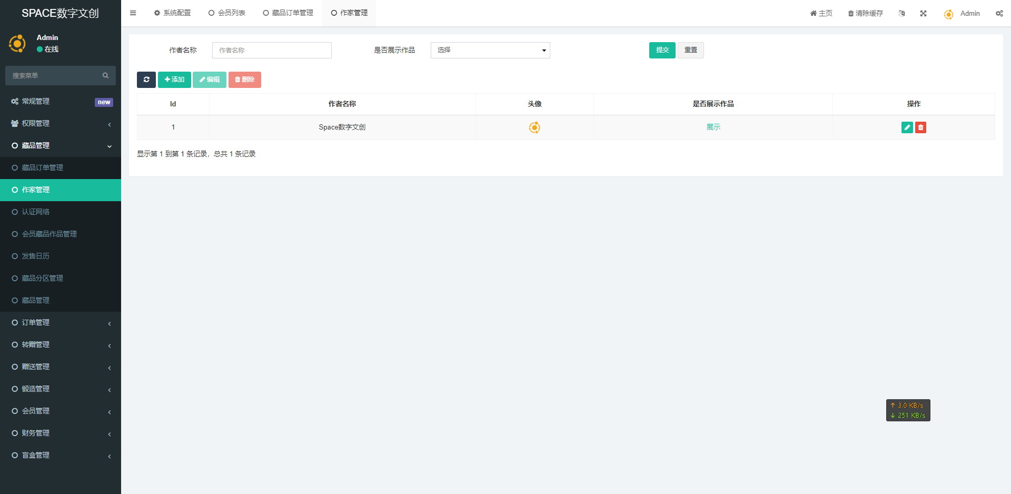Image resolution: width=1011 pixels, height=494 pixels.
Task: Click the 提交 submit button
Action: [662, 51]
